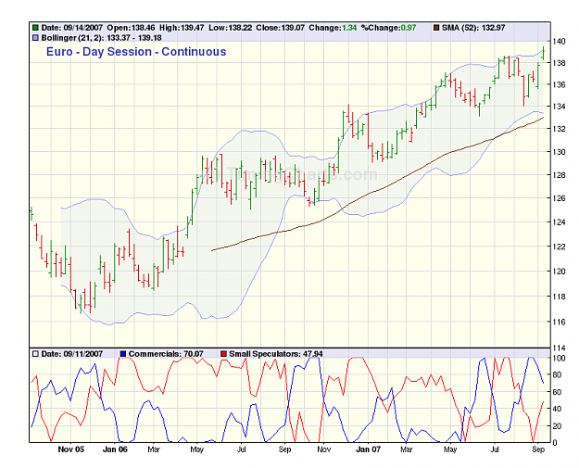The width and height of the screenshot is (579, 468).
Task: Click the Jan 06 axis label
Action: coord(115,449)
